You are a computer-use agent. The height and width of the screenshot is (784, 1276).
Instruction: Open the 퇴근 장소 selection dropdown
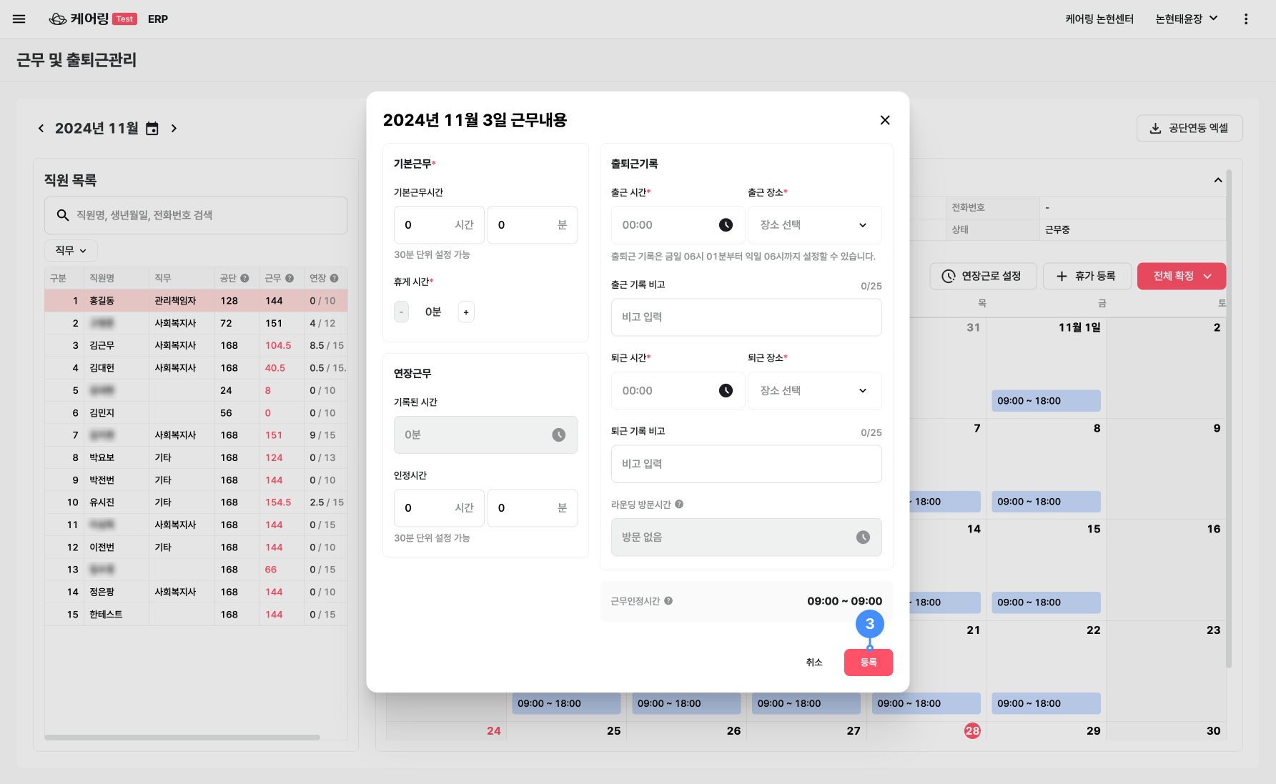[814, 391]
